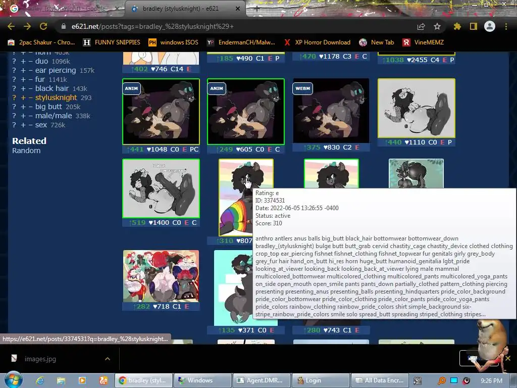
Task: Reload the current page
Action: tap(43, 26)
